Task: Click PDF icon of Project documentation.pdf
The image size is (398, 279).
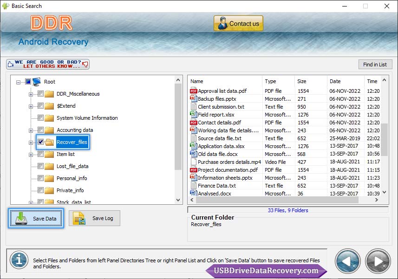Action: pos(193,169)
